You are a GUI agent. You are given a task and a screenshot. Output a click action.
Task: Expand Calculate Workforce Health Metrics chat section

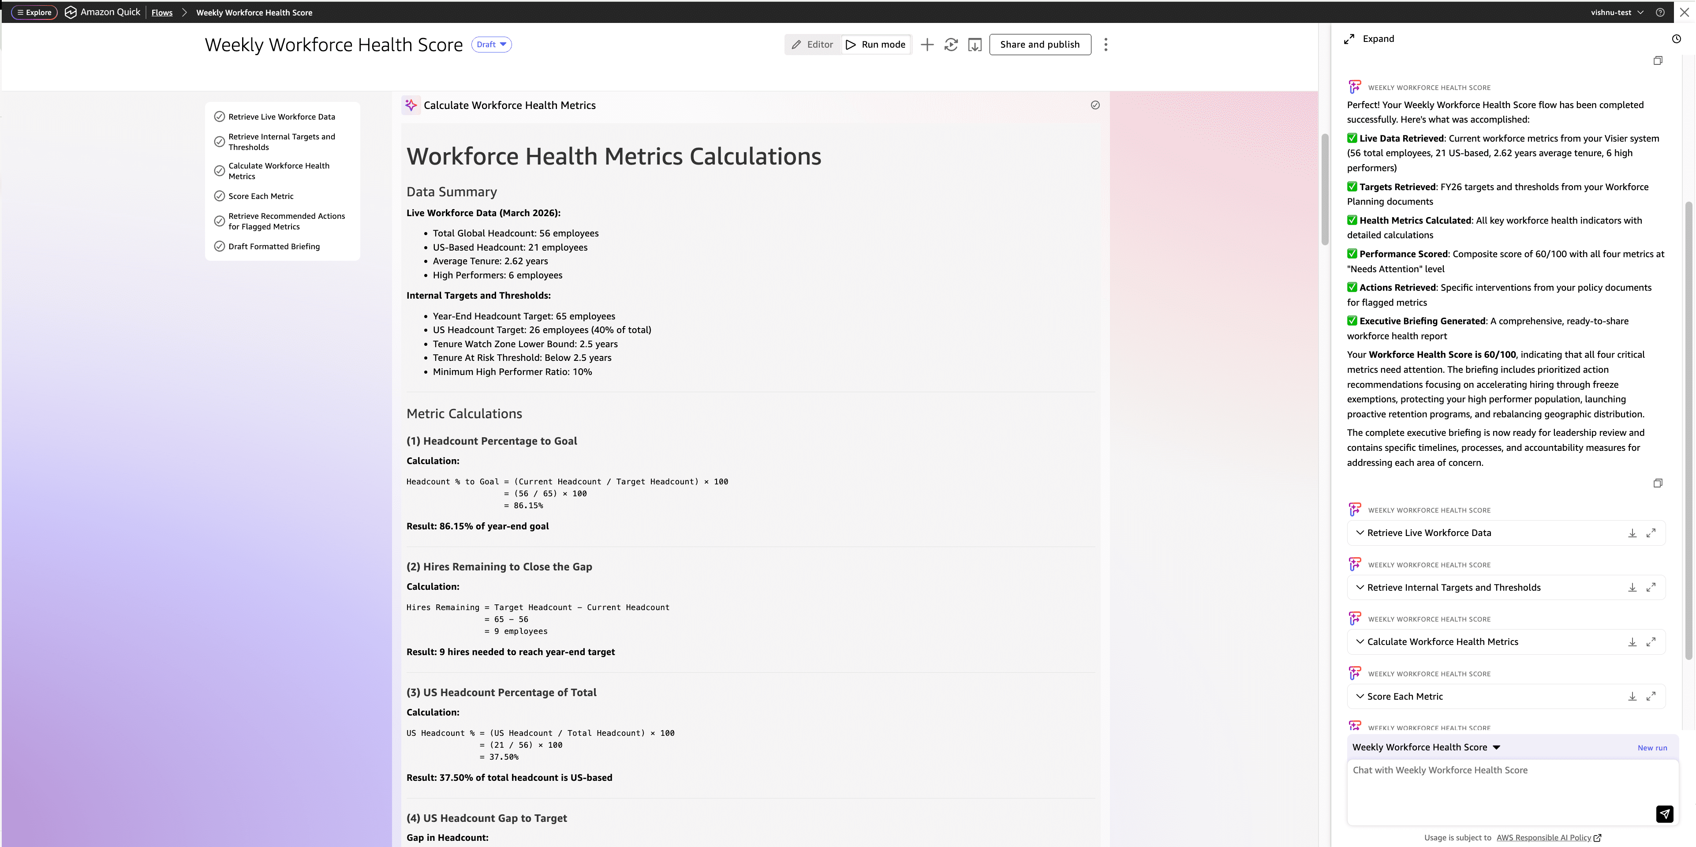click(x=1360, y=641)
